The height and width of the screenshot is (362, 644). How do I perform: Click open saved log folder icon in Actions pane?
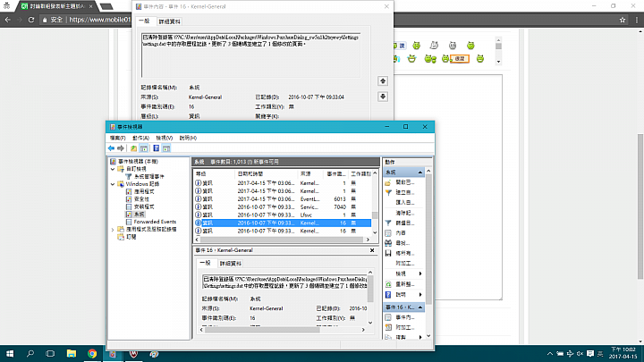388,182
